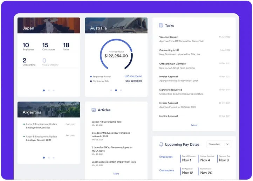Click Payroll Changes Nov 1 date
Screen dimensions: 253x181
point(189,159)
